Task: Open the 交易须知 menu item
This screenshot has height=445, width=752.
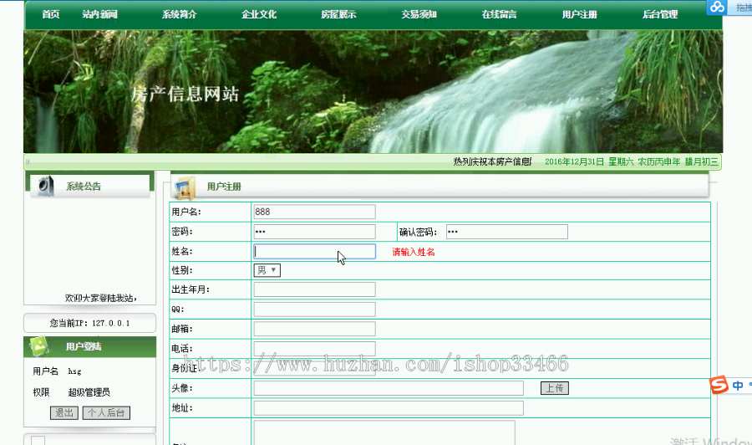Action: [x=419, y=14]
